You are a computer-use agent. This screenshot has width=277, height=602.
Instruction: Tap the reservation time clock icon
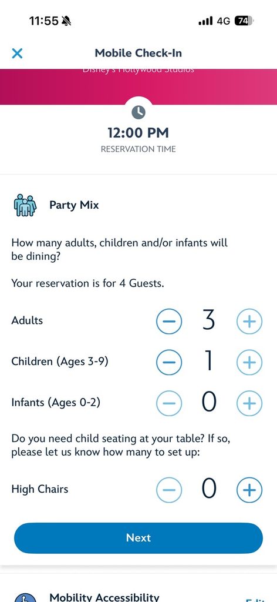click(138, 112)
